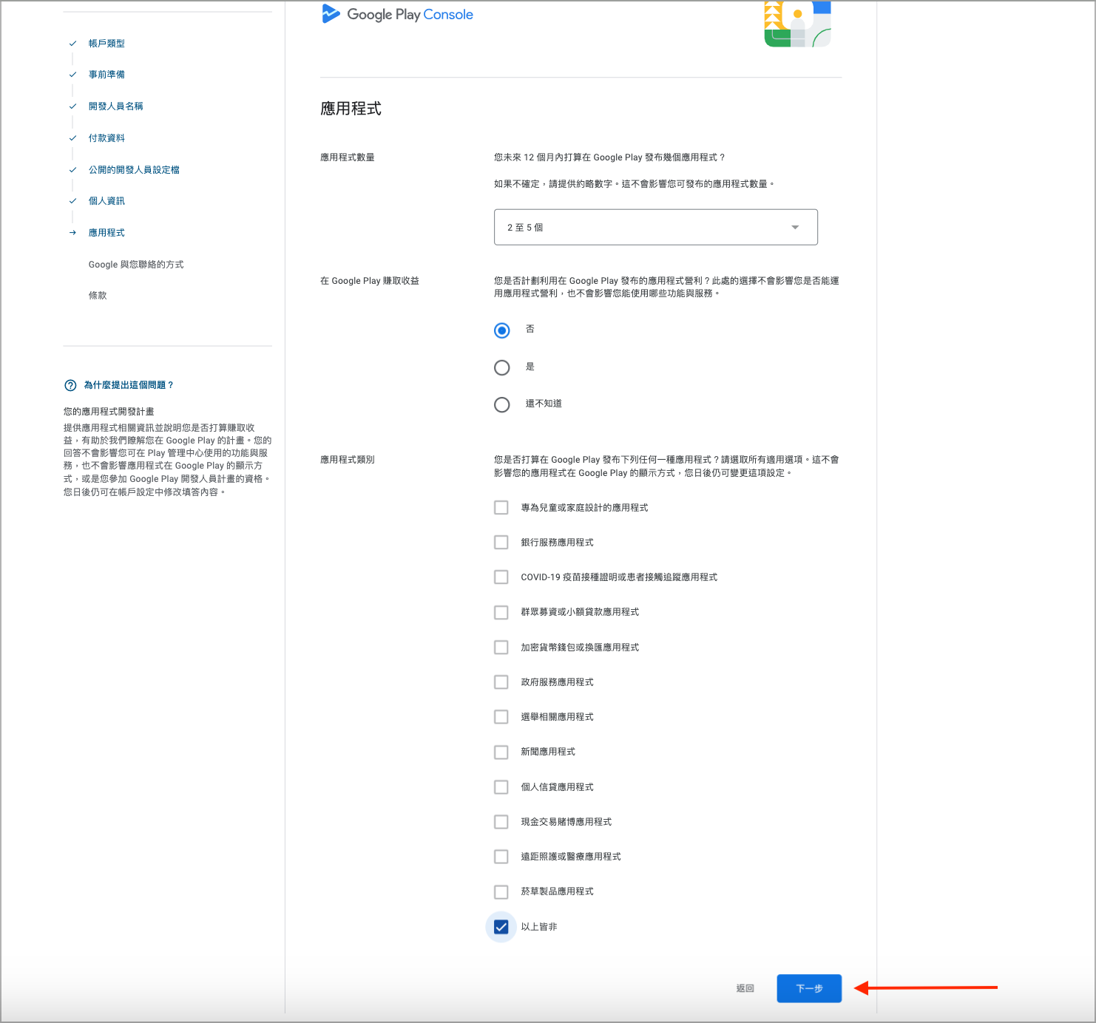Image resolution: width=1096 pixels, height=1023 pixels.
Task: Click the checkmark icon beside 付款資料
Action: coord(72,138)
